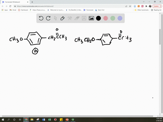Open the Other bookmarks folder
Screen dimensions: 163x122
tap(142, 10)
